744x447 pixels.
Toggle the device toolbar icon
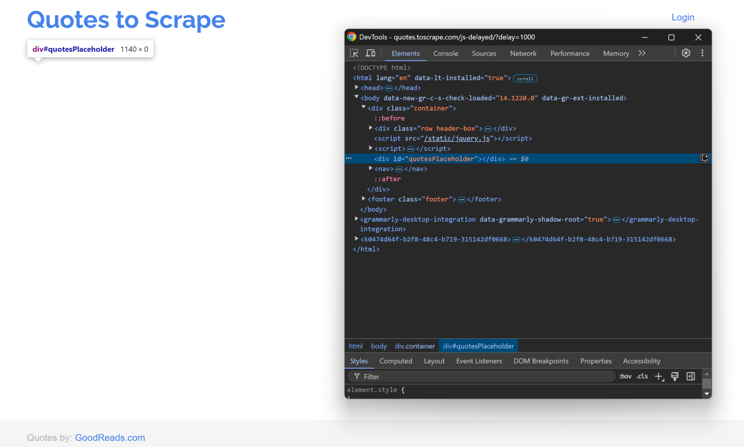(x=371, y=53)
